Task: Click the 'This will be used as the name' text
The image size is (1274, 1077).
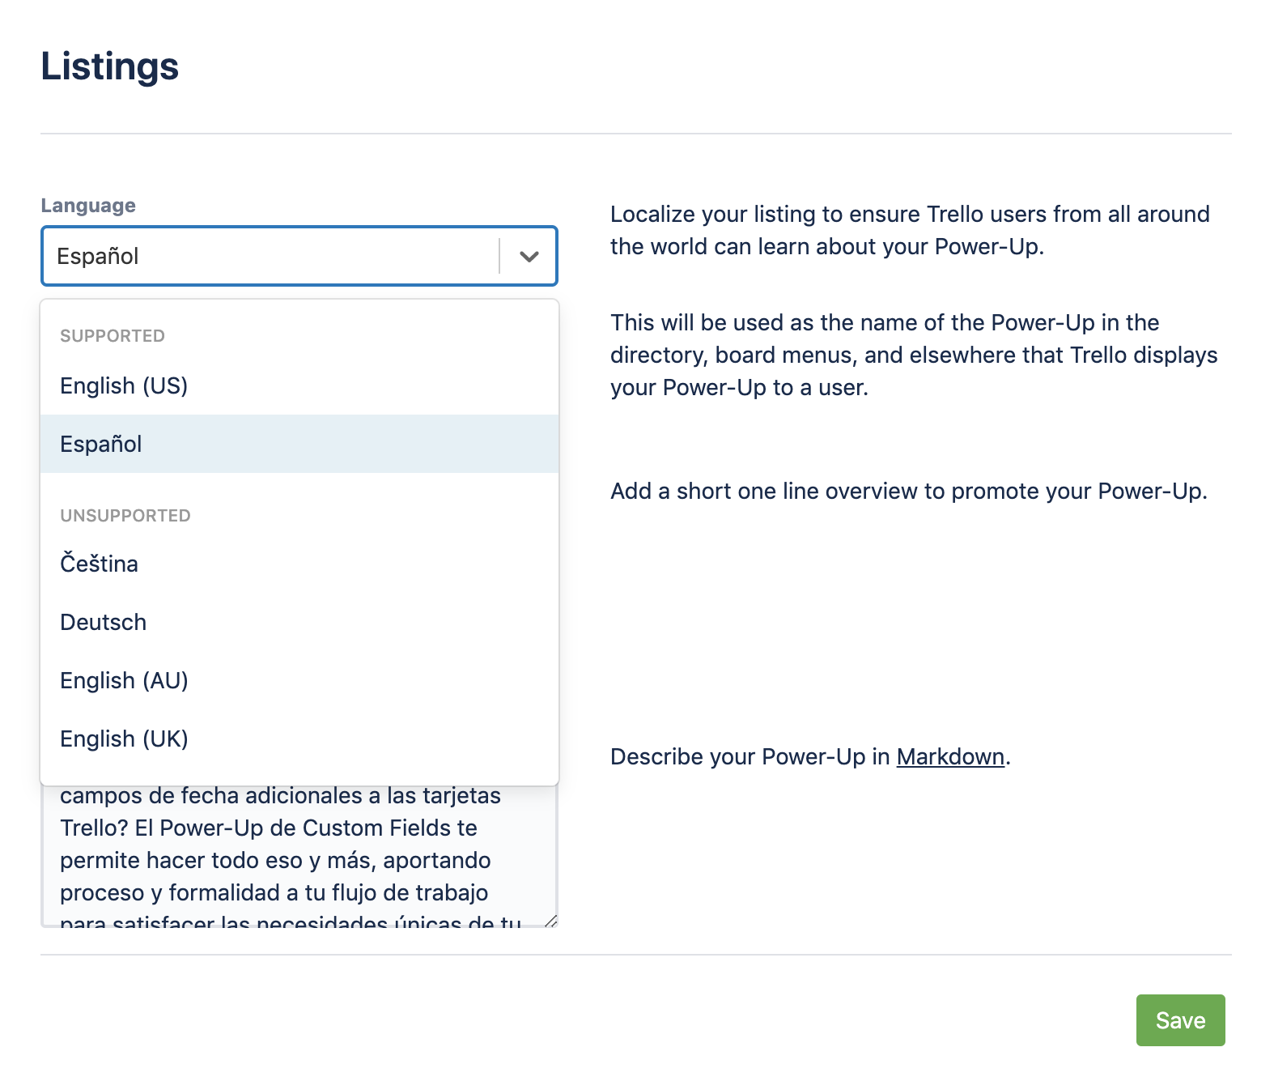Action: (x=914, y=355)
